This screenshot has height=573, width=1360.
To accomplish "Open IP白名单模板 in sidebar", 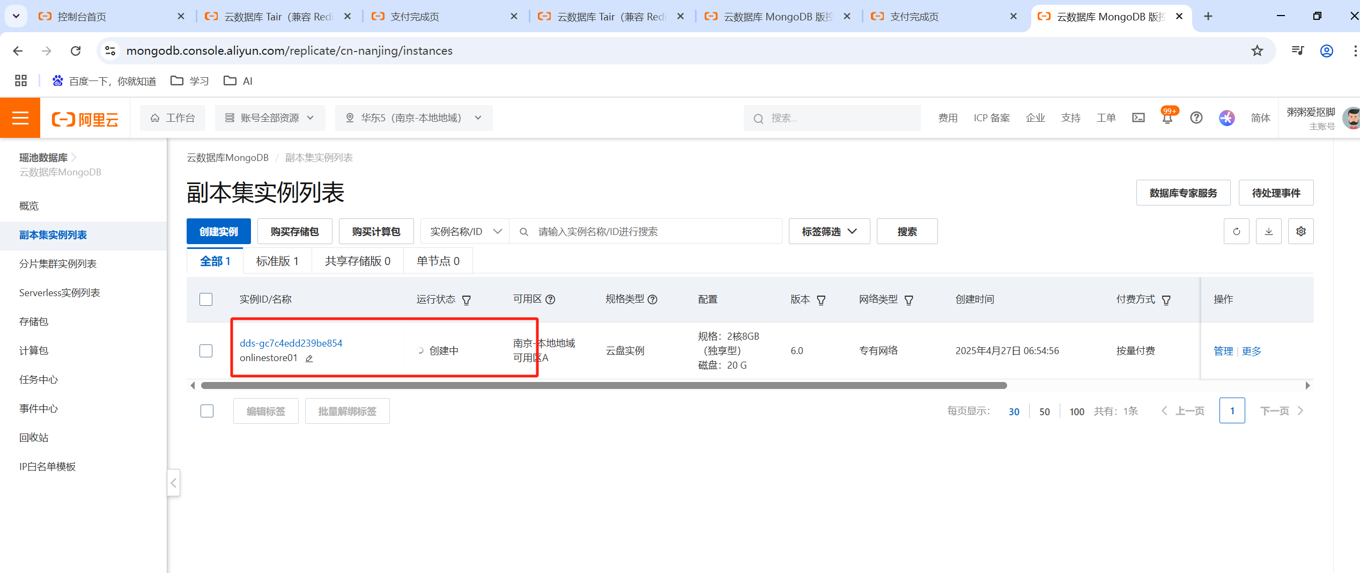I will click(x=47, y=466).
